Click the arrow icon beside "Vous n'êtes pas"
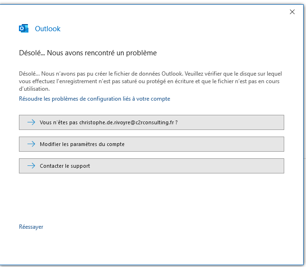The height and width of the screenshot is (267, 306). click(31, 122)
